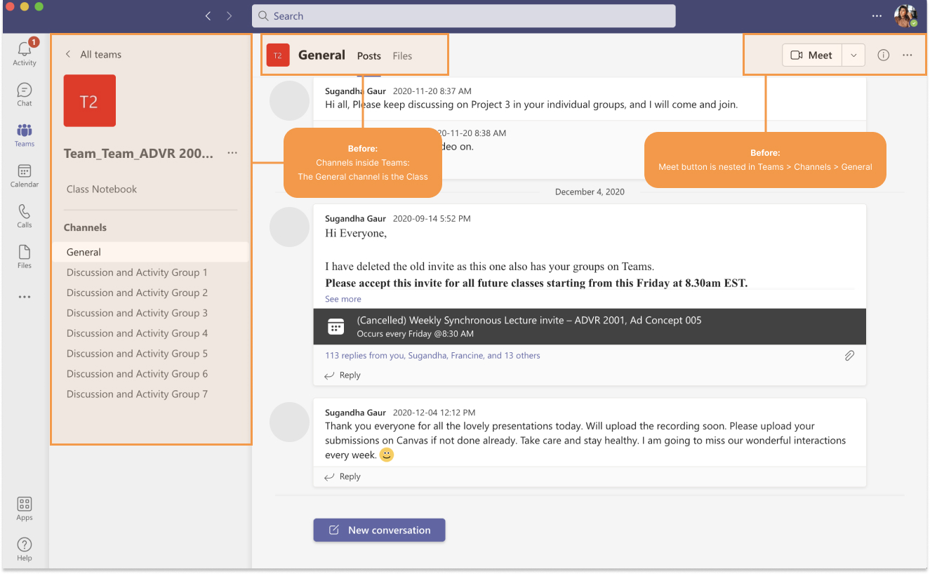Click the small T2 channel icon in header
The image size is (930, 574).
[x=278, y=55]
